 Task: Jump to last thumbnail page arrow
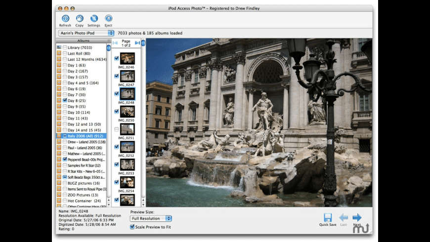(137, 43)
